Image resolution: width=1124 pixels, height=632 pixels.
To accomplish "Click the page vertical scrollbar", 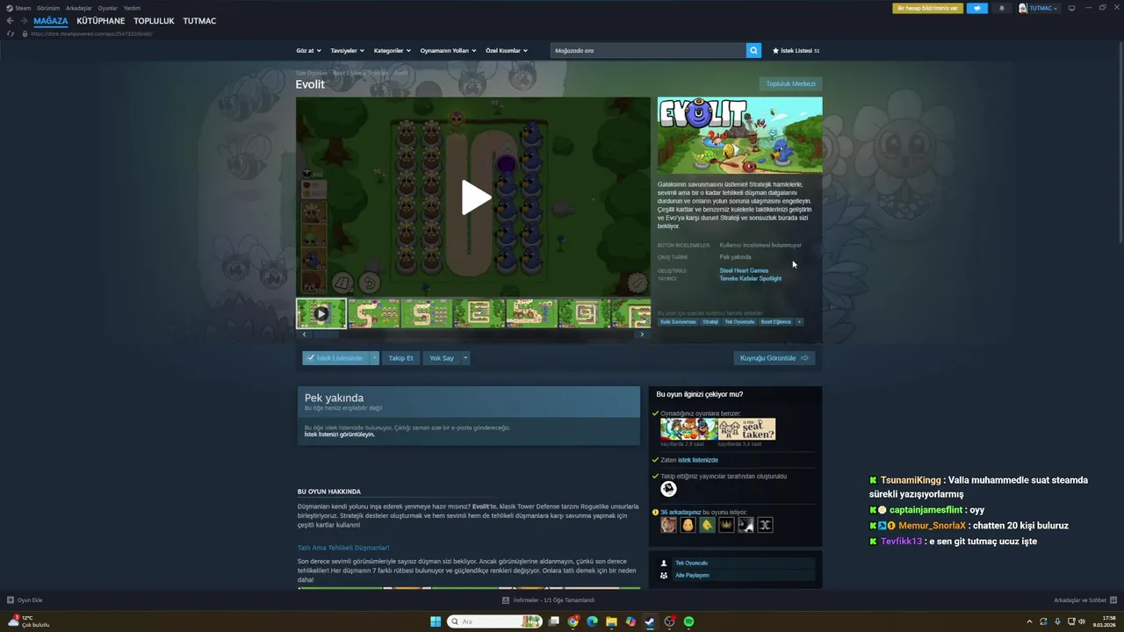I will coord(1120,140).
